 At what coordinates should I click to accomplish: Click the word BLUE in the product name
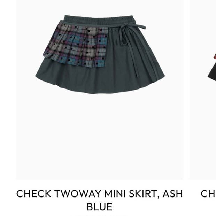click(99, 207)
